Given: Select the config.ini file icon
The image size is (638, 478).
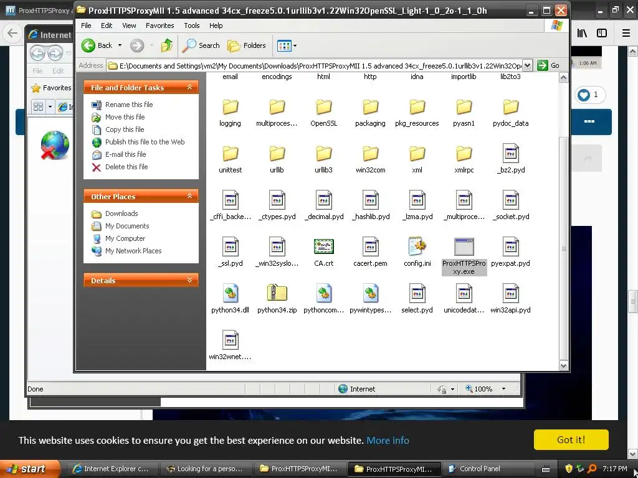Looking at the screenshot, I should click(417, 246).
